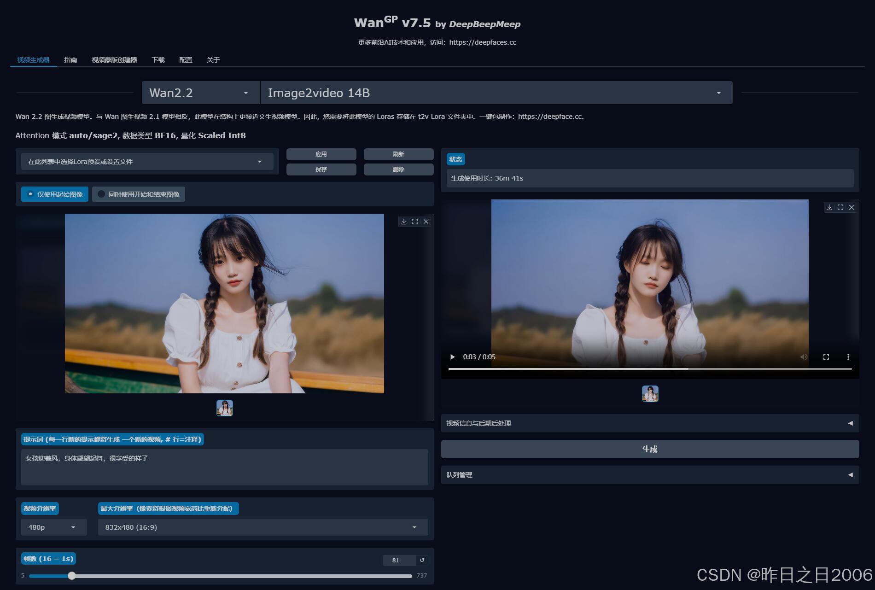Reset the 帧数 frame count value
The height and width of the screenshot is (590, 875).
422,560
